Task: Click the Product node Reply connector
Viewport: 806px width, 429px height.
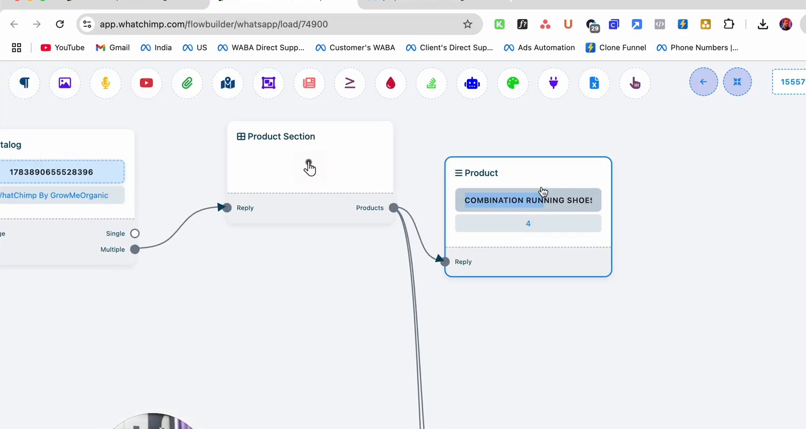Action: pyautogui.click(x=445, y=262)
